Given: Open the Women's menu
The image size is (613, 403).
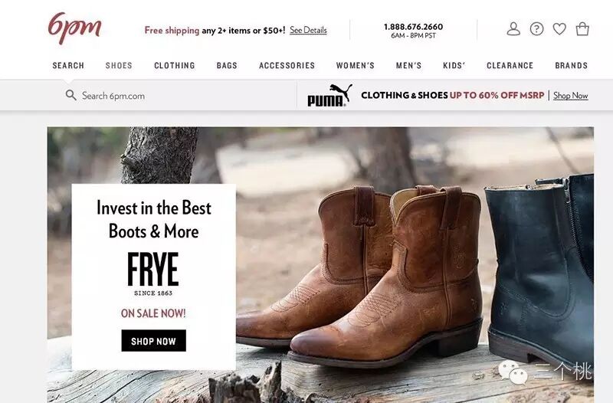Looking at the screenshot, I should pos(356,66).
